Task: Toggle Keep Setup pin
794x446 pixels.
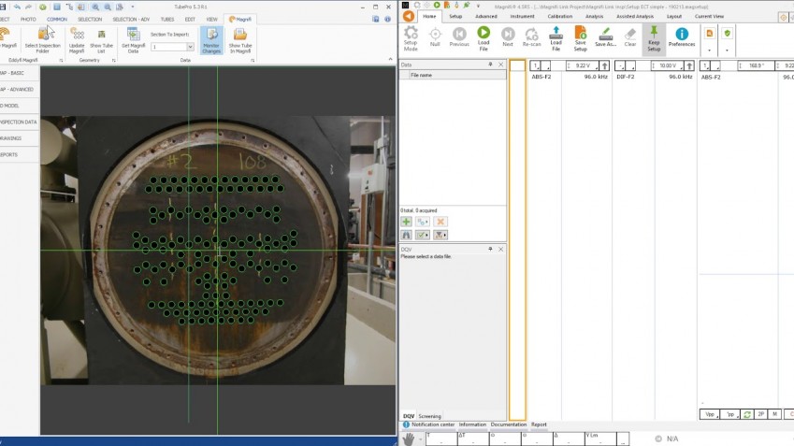Action: click(654, 34)
